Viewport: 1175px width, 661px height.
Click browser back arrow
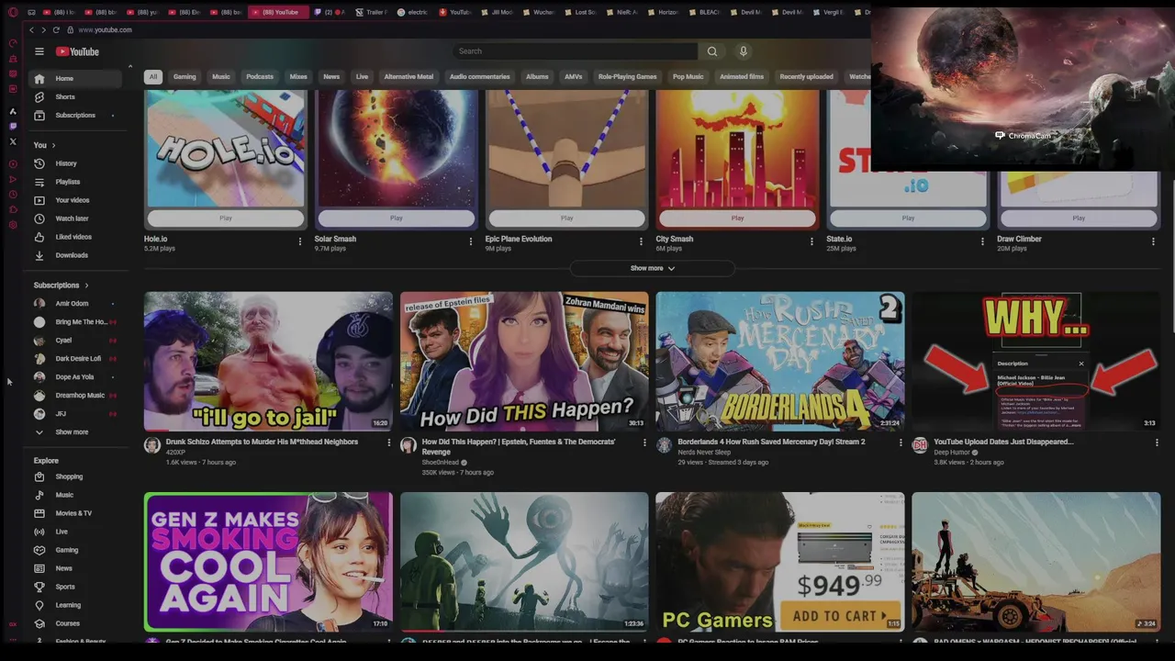click(31, 30)
